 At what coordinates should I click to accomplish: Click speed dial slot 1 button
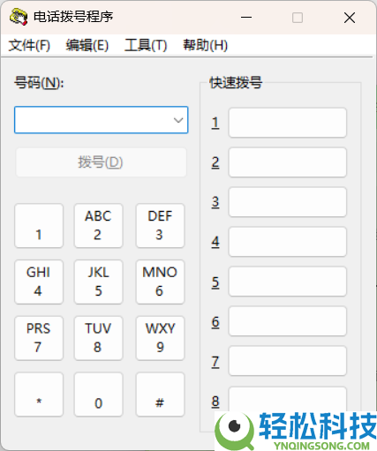point(288,123)
